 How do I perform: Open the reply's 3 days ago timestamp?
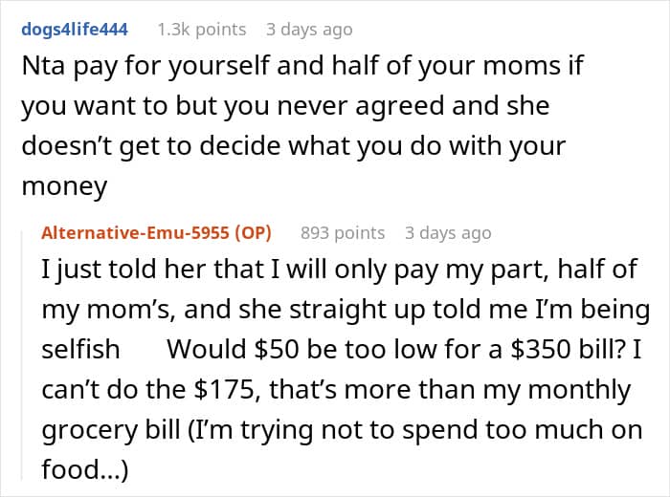pyautogui.click(x=448, y=233)
